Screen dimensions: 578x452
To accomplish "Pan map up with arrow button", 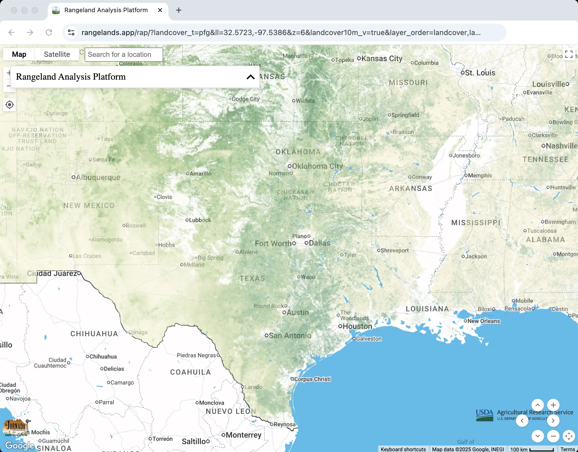I will (x=537, y=405).
